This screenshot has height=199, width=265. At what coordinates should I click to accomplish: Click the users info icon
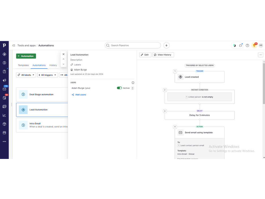133,83
